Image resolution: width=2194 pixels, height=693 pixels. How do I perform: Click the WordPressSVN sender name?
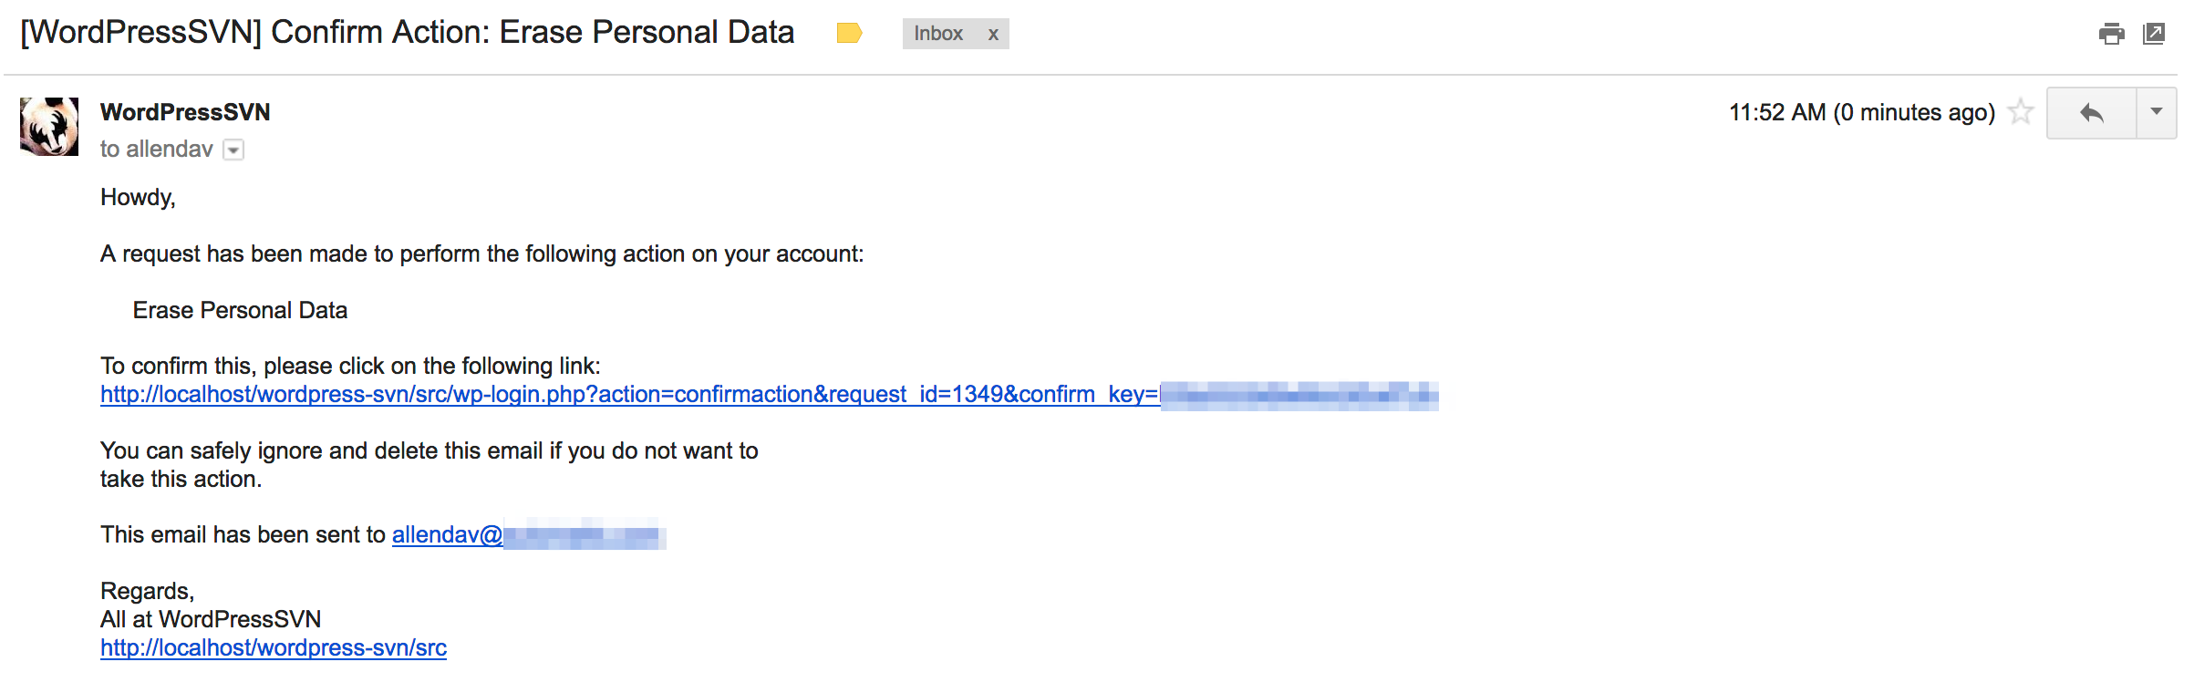(185, 112)
